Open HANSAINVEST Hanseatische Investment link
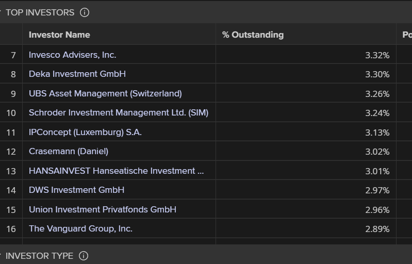The height and width of the screenshot is (264, 412). click(x=116, y=171)
